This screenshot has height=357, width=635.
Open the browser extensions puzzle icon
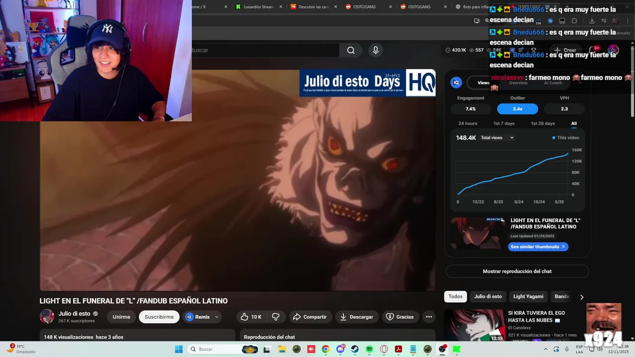574,21
